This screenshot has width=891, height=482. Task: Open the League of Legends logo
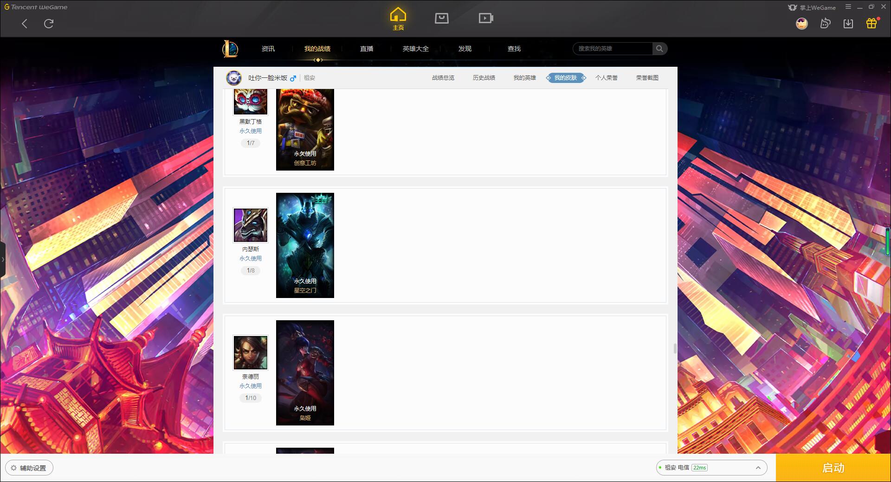coord(230,49)
